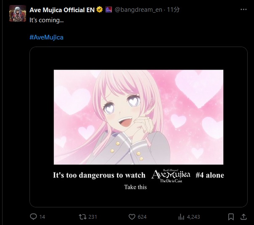Click the share upload icon
The image size is (254, 225).
click(x=243, y=217)
